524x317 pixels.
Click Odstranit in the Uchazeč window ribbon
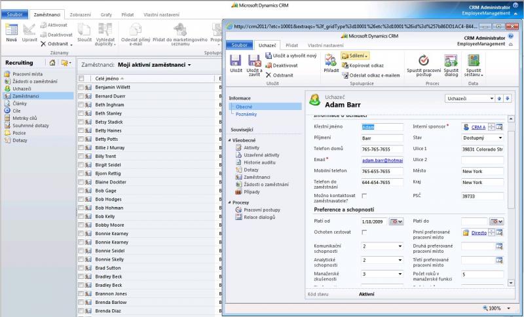(280, 75)
